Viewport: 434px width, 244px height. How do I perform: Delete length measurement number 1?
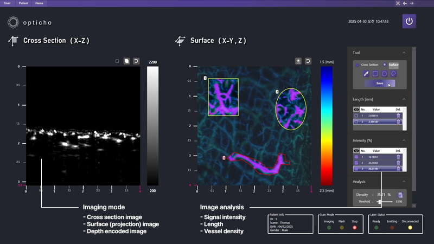coord(399,115)
